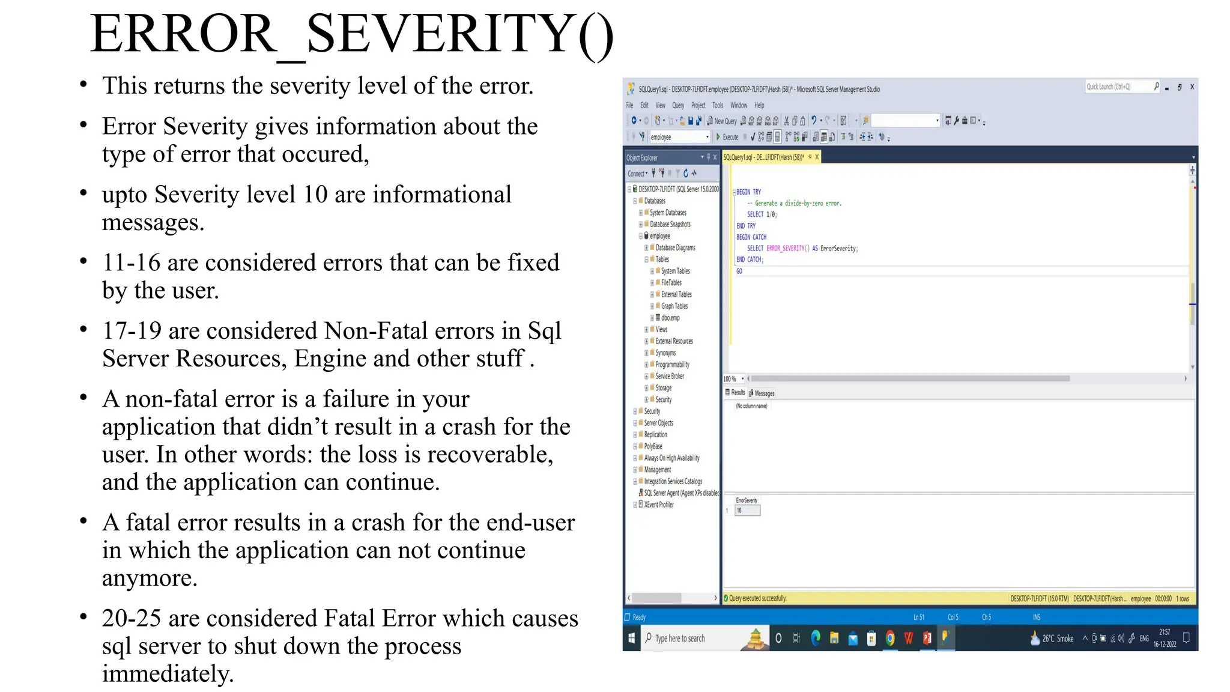Switch to the Results tab
This screenshot has width=1230, height=692.
click(736, 392)
